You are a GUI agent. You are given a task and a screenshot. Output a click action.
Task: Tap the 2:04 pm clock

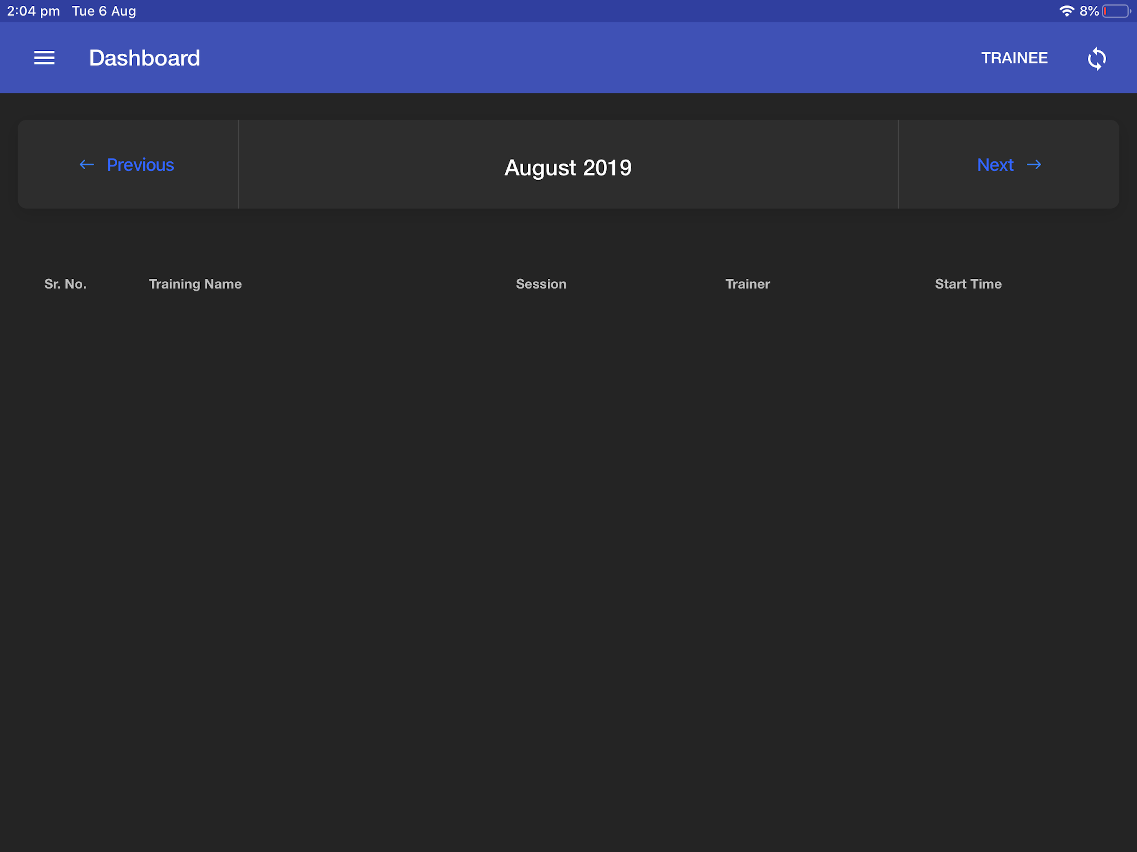pyautogui.click(x=33, y=11)
